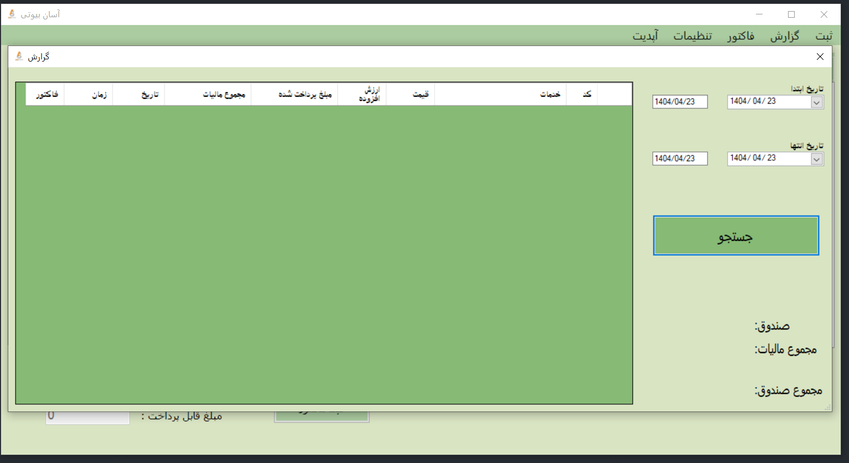Open the آپدیت menu
The height and width of the screenshot is (463, 849).
tap(645, 36)
